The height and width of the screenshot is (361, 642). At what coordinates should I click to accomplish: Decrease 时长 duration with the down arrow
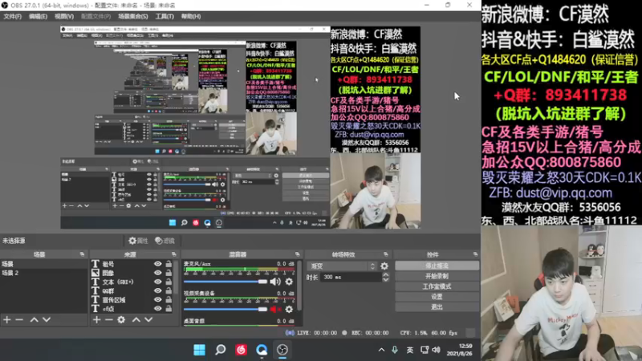coord(385,280)
